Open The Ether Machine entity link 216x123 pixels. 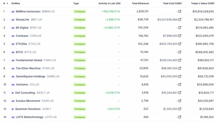pos(28,68)
